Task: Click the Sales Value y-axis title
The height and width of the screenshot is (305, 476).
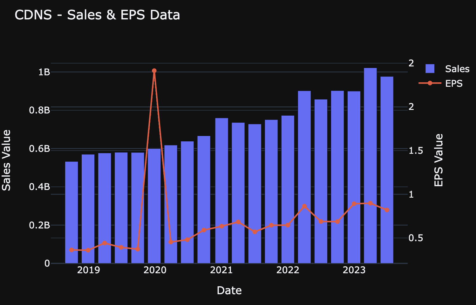Action: click(x=6, y=160)
